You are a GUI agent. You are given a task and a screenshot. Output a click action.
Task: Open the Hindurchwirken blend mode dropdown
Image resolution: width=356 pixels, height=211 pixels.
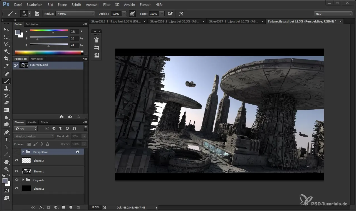click(x=34, y=136)
